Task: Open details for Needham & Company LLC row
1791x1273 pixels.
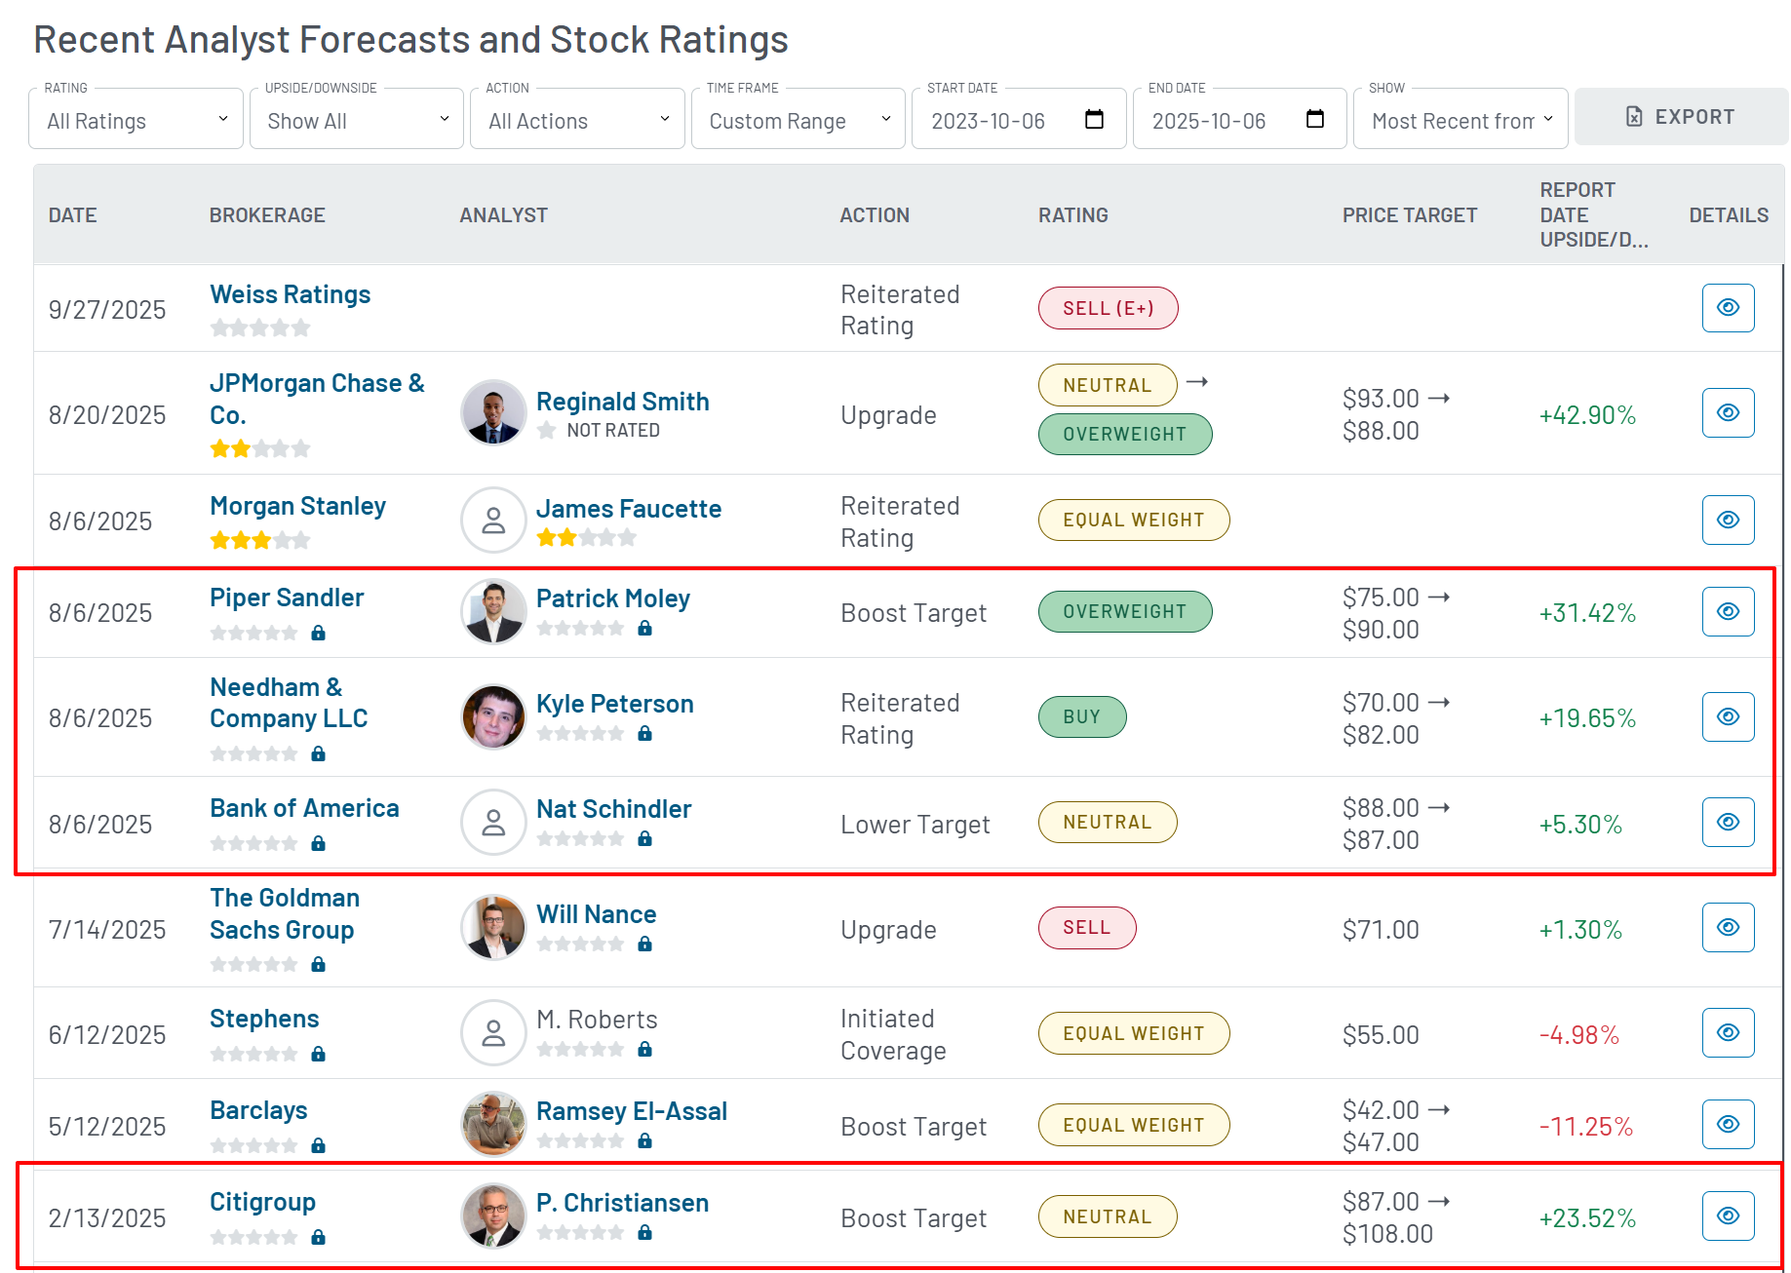Action: click(x=1728, y=717)
